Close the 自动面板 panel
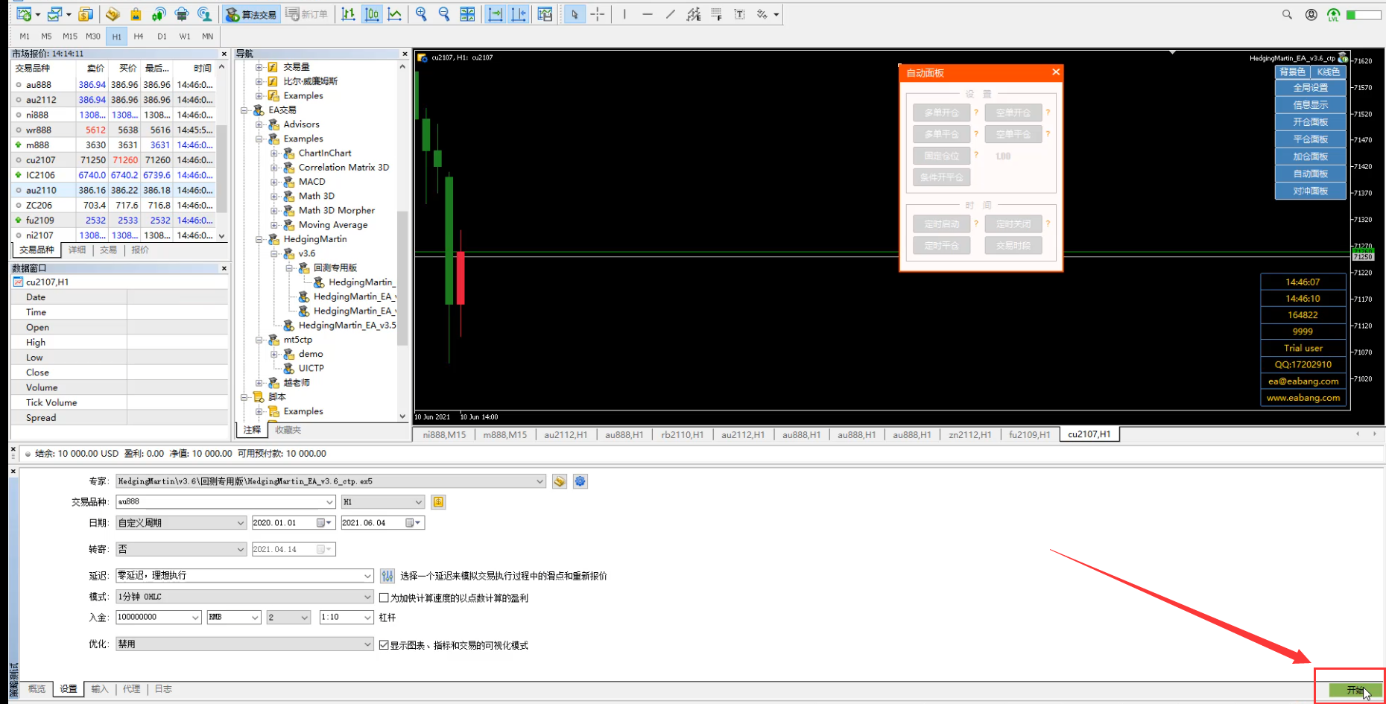The image size is (1386, 704). coord(1056,72)
